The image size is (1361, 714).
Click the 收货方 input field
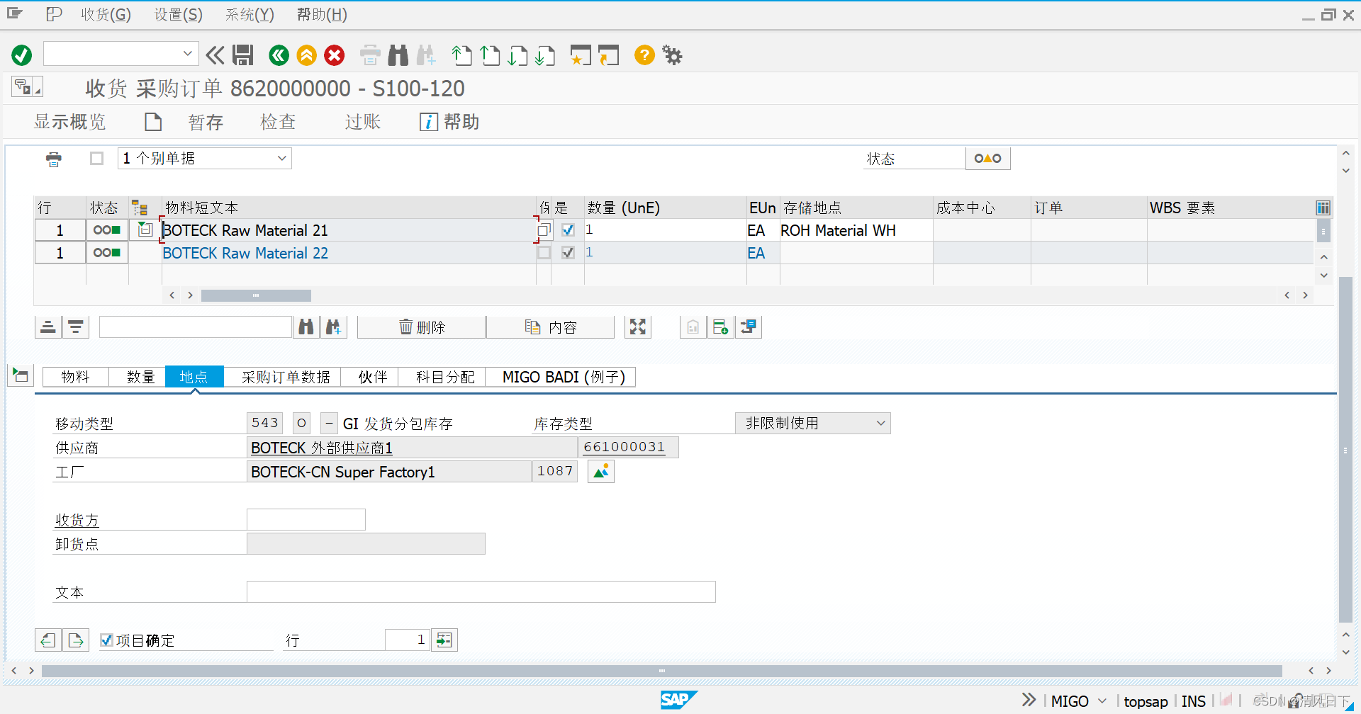click(306, 519)
